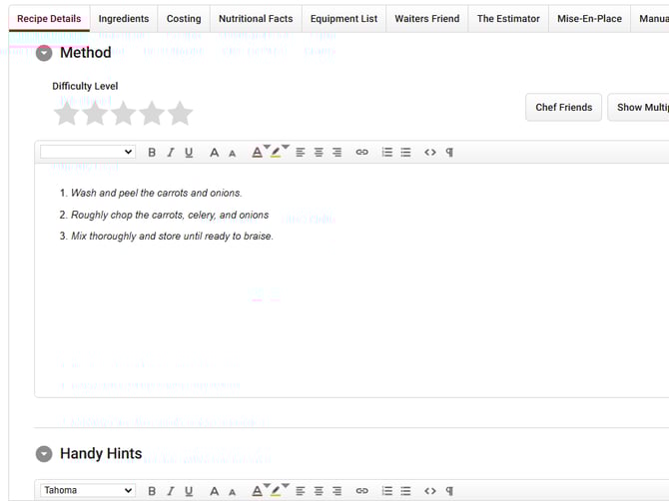
Task: Toggle bold in Method editor toolbar
Action: 152,153
